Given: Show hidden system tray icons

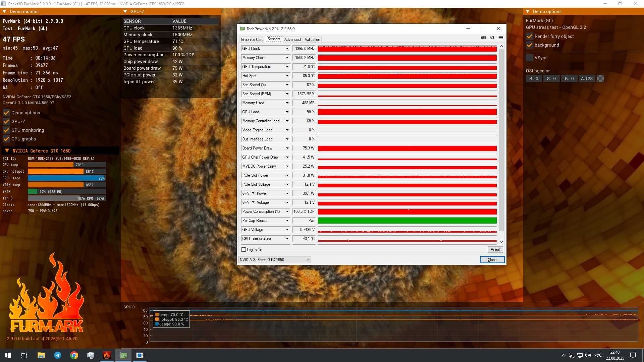Looking at the screenshot, I should [563, 355].
